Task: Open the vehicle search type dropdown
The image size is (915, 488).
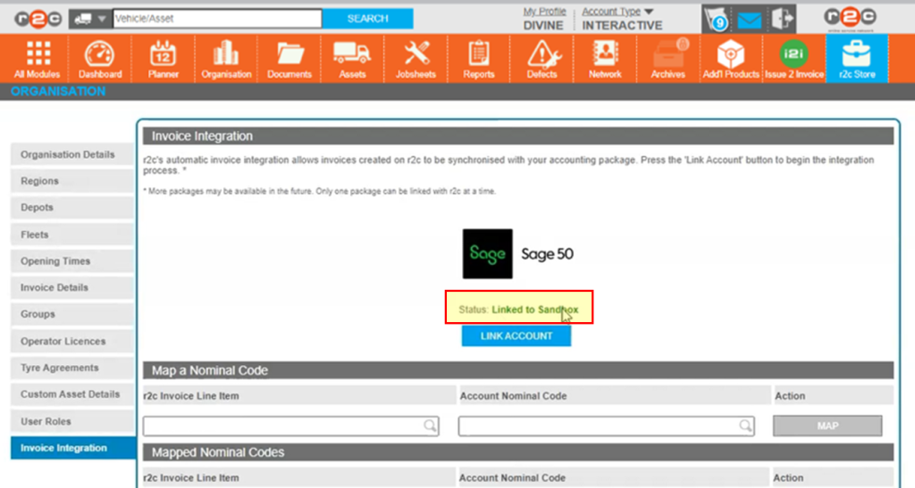Action: (90, 19)
